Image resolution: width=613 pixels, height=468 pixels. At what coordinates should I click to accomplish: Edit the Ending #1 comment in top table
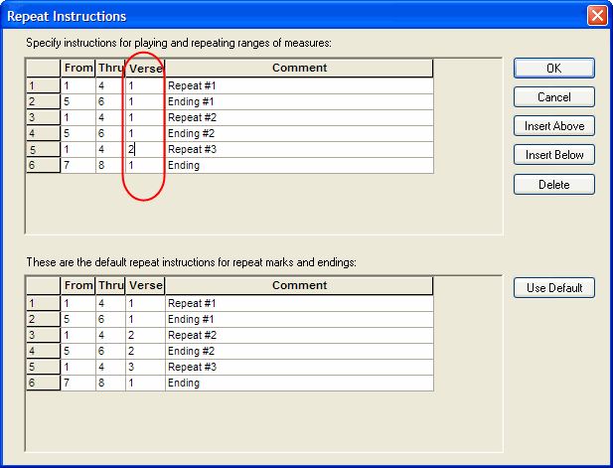point(299,101)
